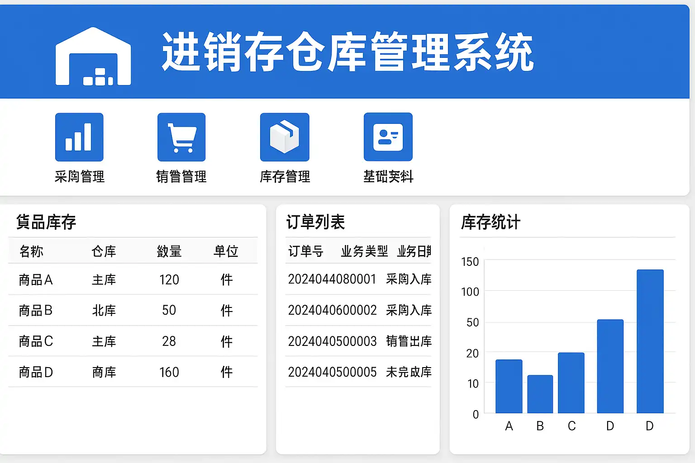Image resolution: width=695 pixels, height=463 pixels.
Task: Click quantity 160 in the 商品D row
Action: click(x=169, y=372)
